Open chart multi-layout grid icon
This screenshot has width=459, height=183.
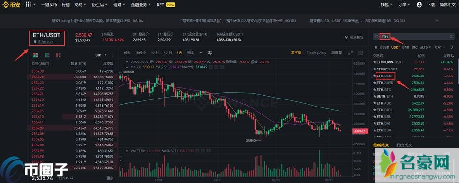(361, 53)
